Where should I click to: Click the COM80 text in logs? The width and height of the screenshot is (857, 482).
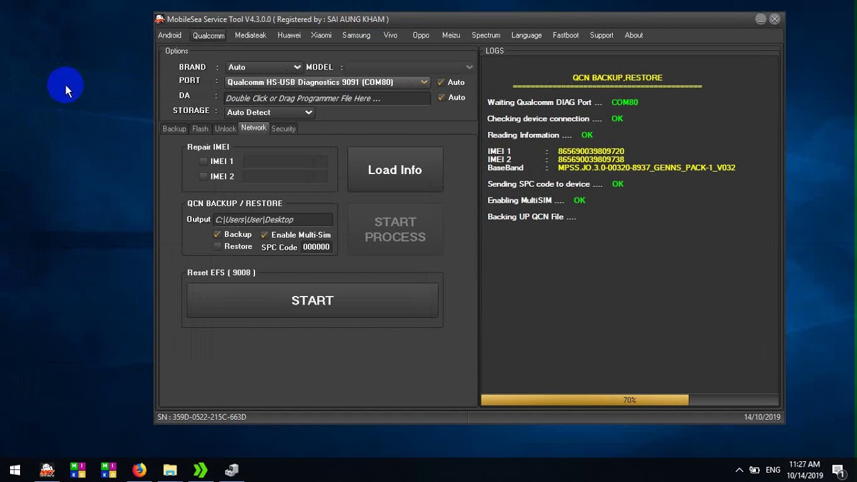click(x=625, y=102)
